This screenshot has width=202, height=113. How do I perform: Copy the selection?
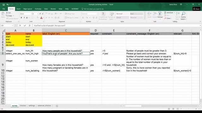click(9, 16)
